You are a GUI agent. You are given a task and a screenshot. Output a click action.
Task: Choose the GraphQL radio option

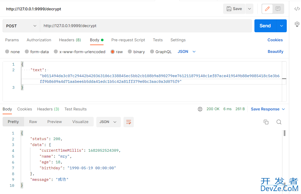click(x=152, y=51)
